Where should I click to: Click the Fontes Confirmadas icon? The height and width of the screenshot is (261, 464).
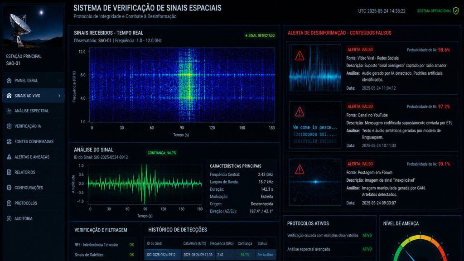(x=9, y=141)
